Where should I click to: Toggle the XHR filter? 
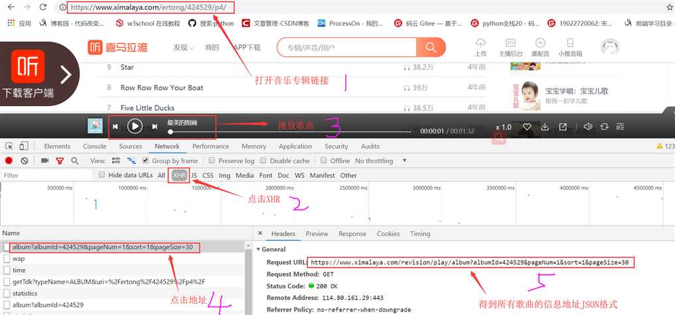click(x=179, y=175)
